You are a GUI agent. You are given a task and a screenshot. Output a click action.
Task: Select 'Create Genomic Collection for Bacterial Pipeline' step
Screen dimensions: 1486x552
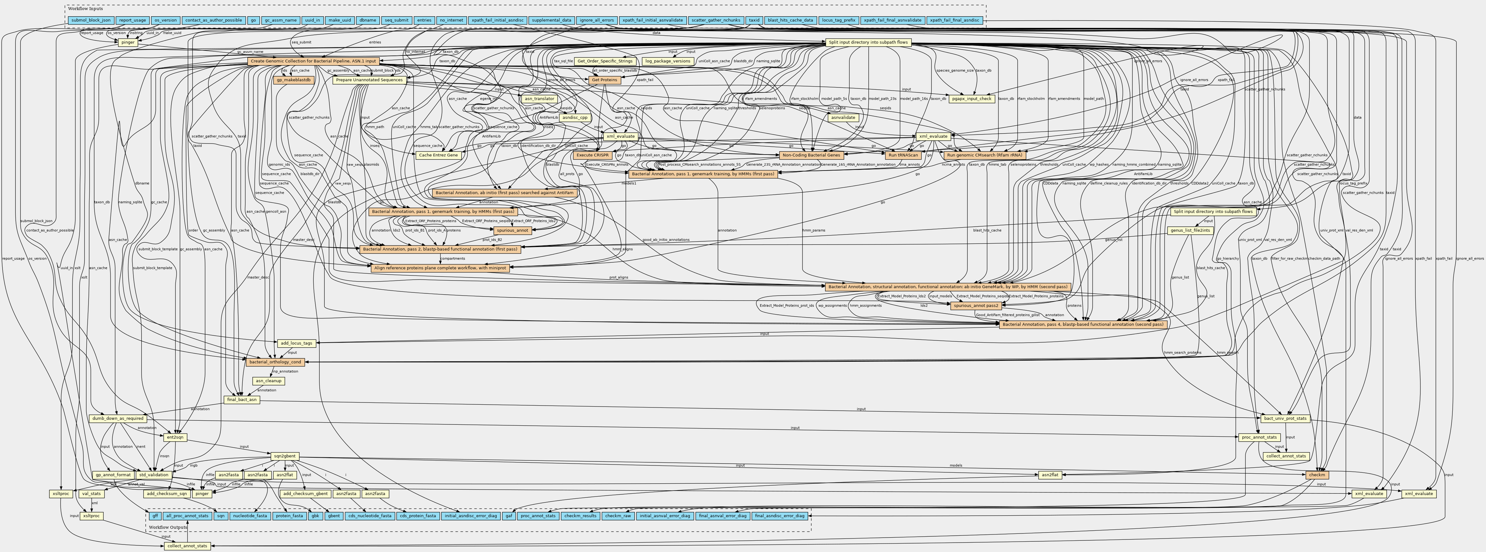[313, 61]
